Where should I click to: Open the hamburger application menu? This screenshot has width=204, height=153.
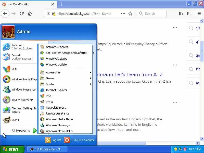[199, 14]
